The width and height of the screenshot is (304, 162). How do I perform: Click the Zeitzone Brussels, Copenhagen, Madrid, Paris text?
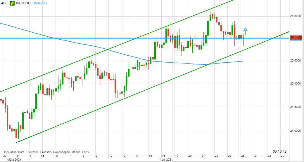tap(58, 152)
